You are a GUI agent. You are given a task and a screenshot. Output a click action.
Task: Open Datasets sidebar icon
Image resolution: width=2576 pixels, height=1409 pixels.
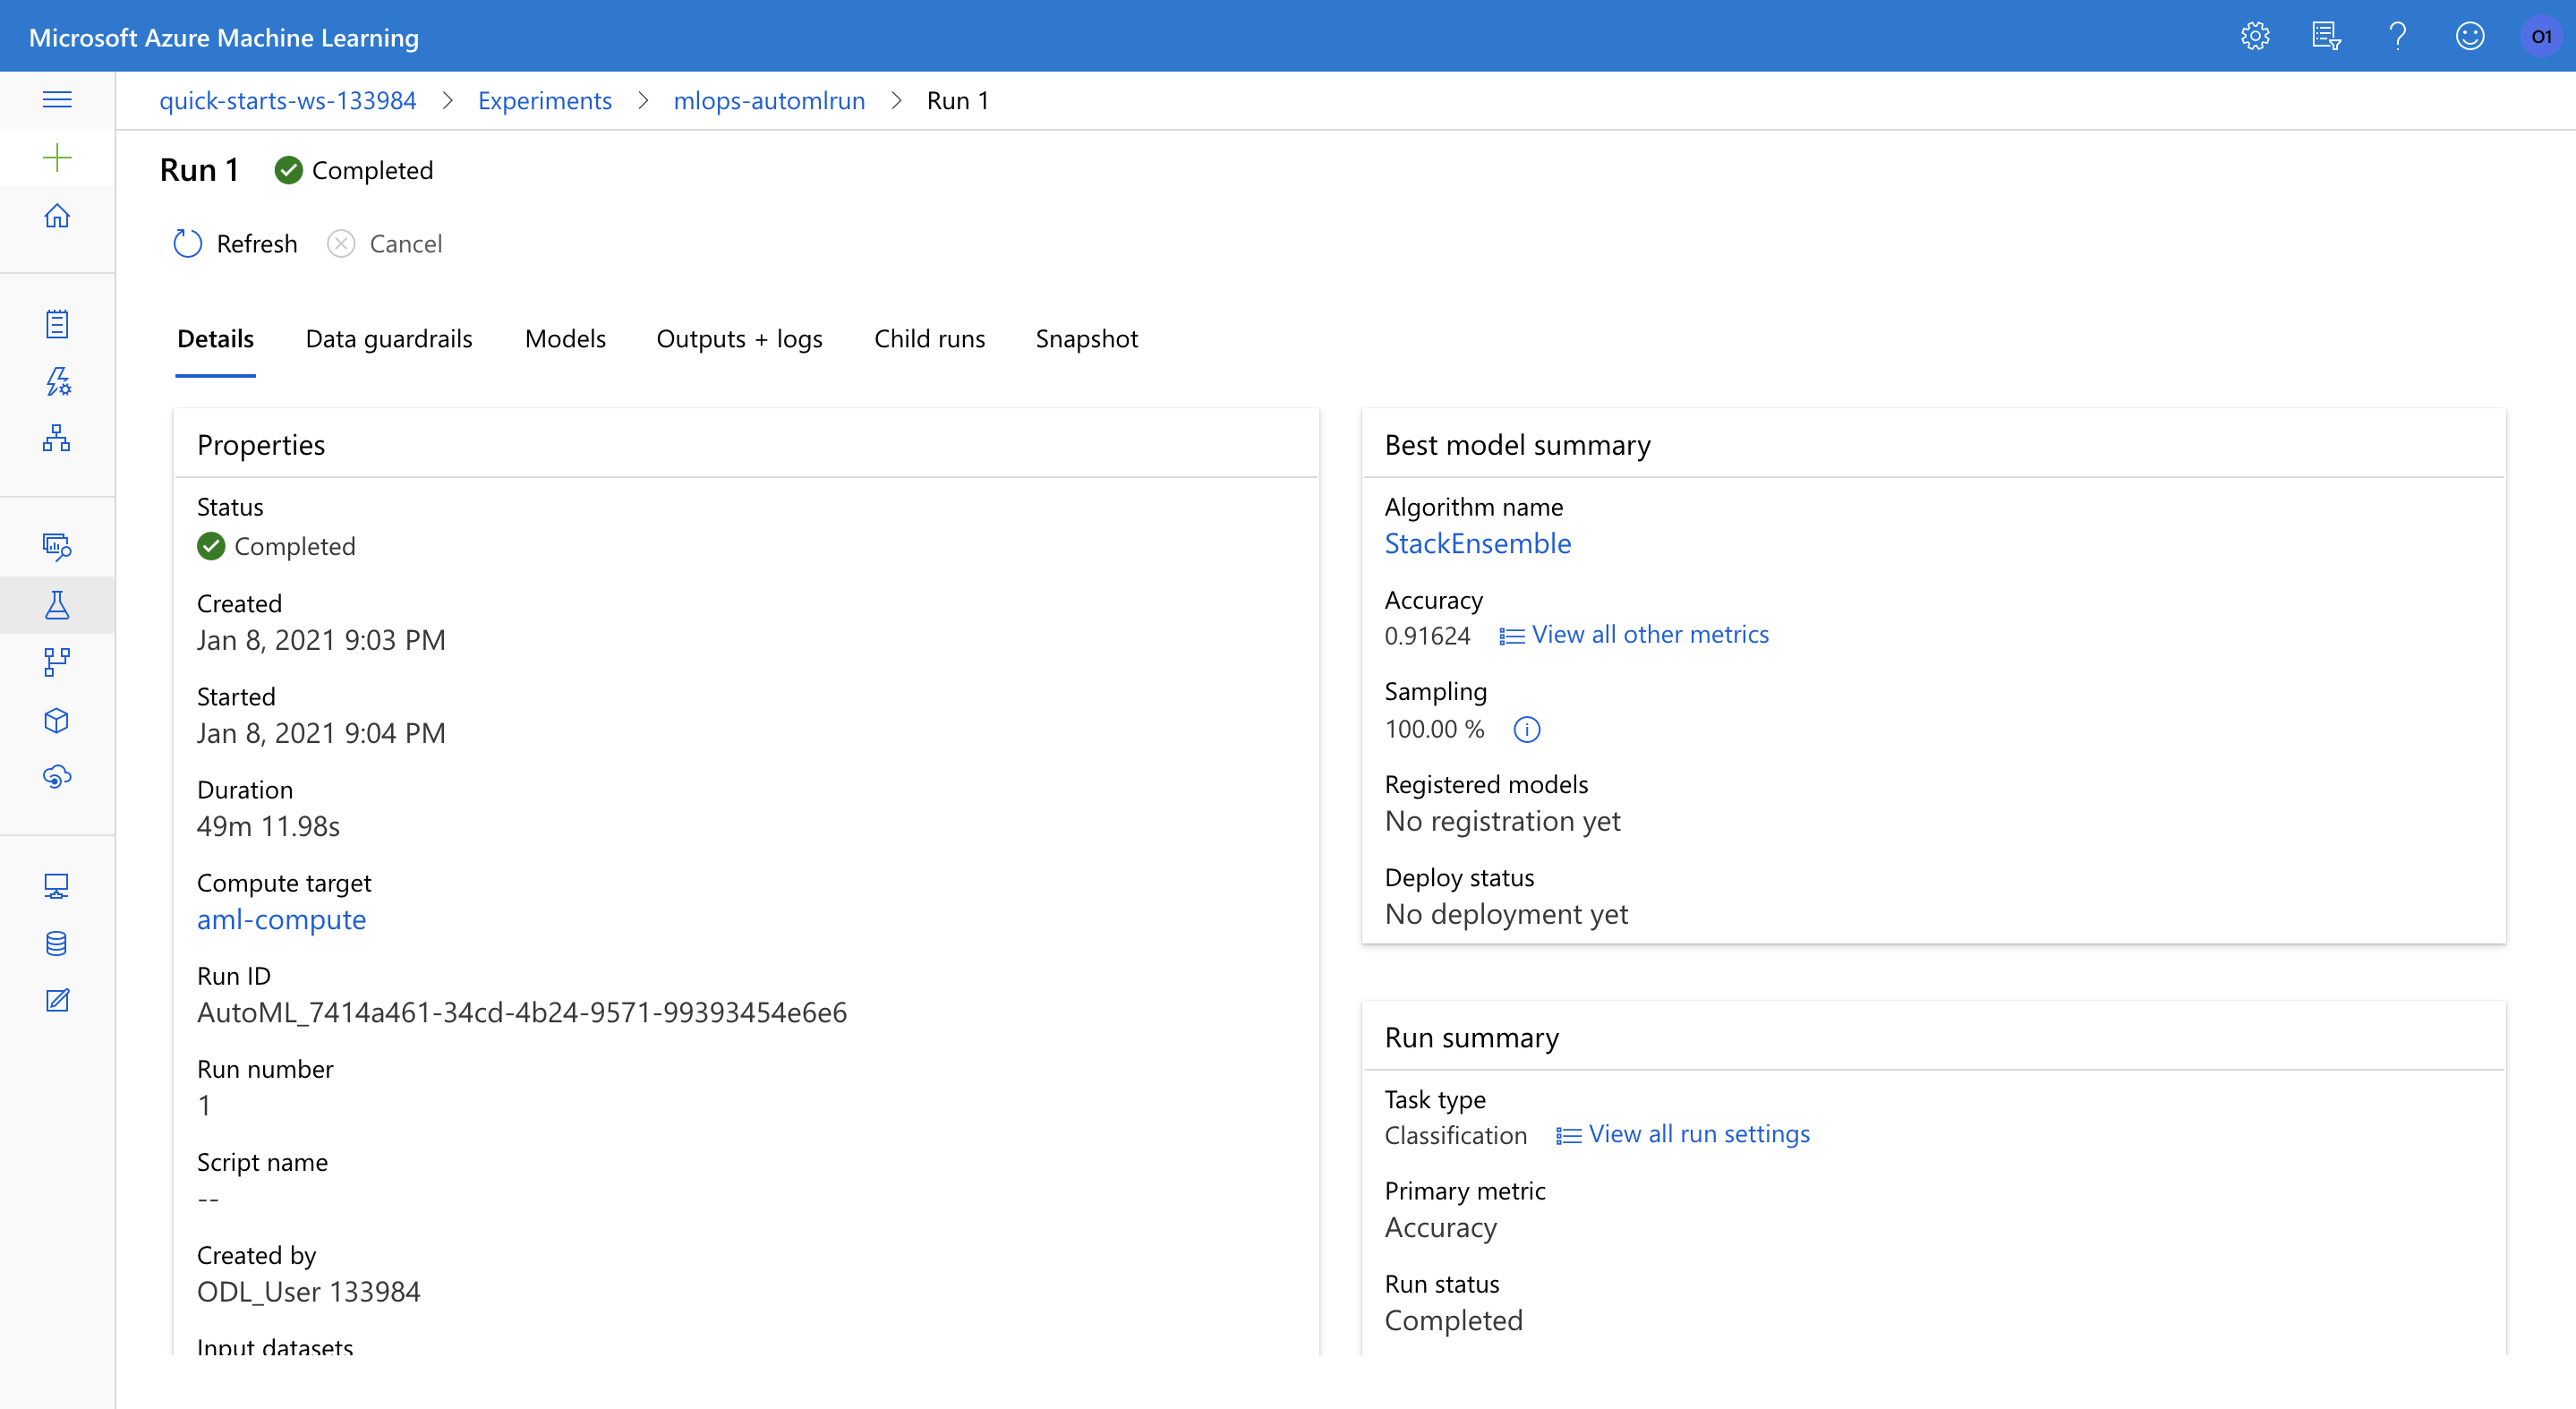pyautogui.click(x=57, y=546)
